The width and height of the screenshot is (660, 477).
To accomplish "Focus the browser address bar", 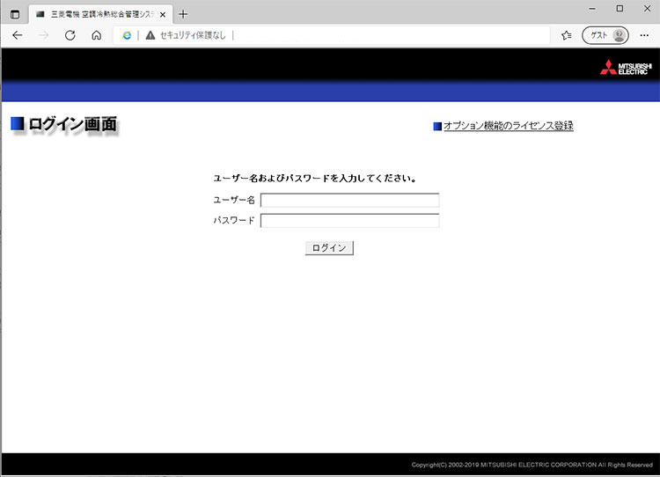I will point(387,35).
